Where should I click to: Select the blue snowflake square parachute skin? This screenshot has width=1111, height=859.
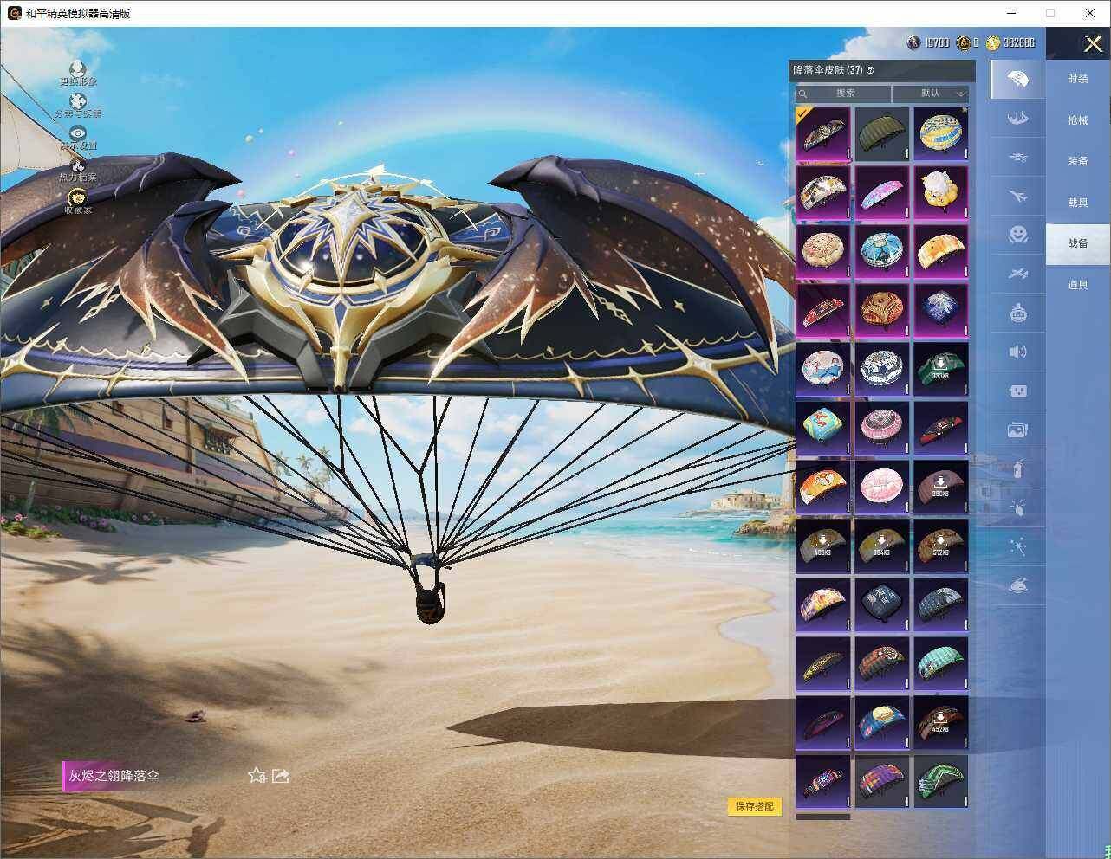click(941, 310)
